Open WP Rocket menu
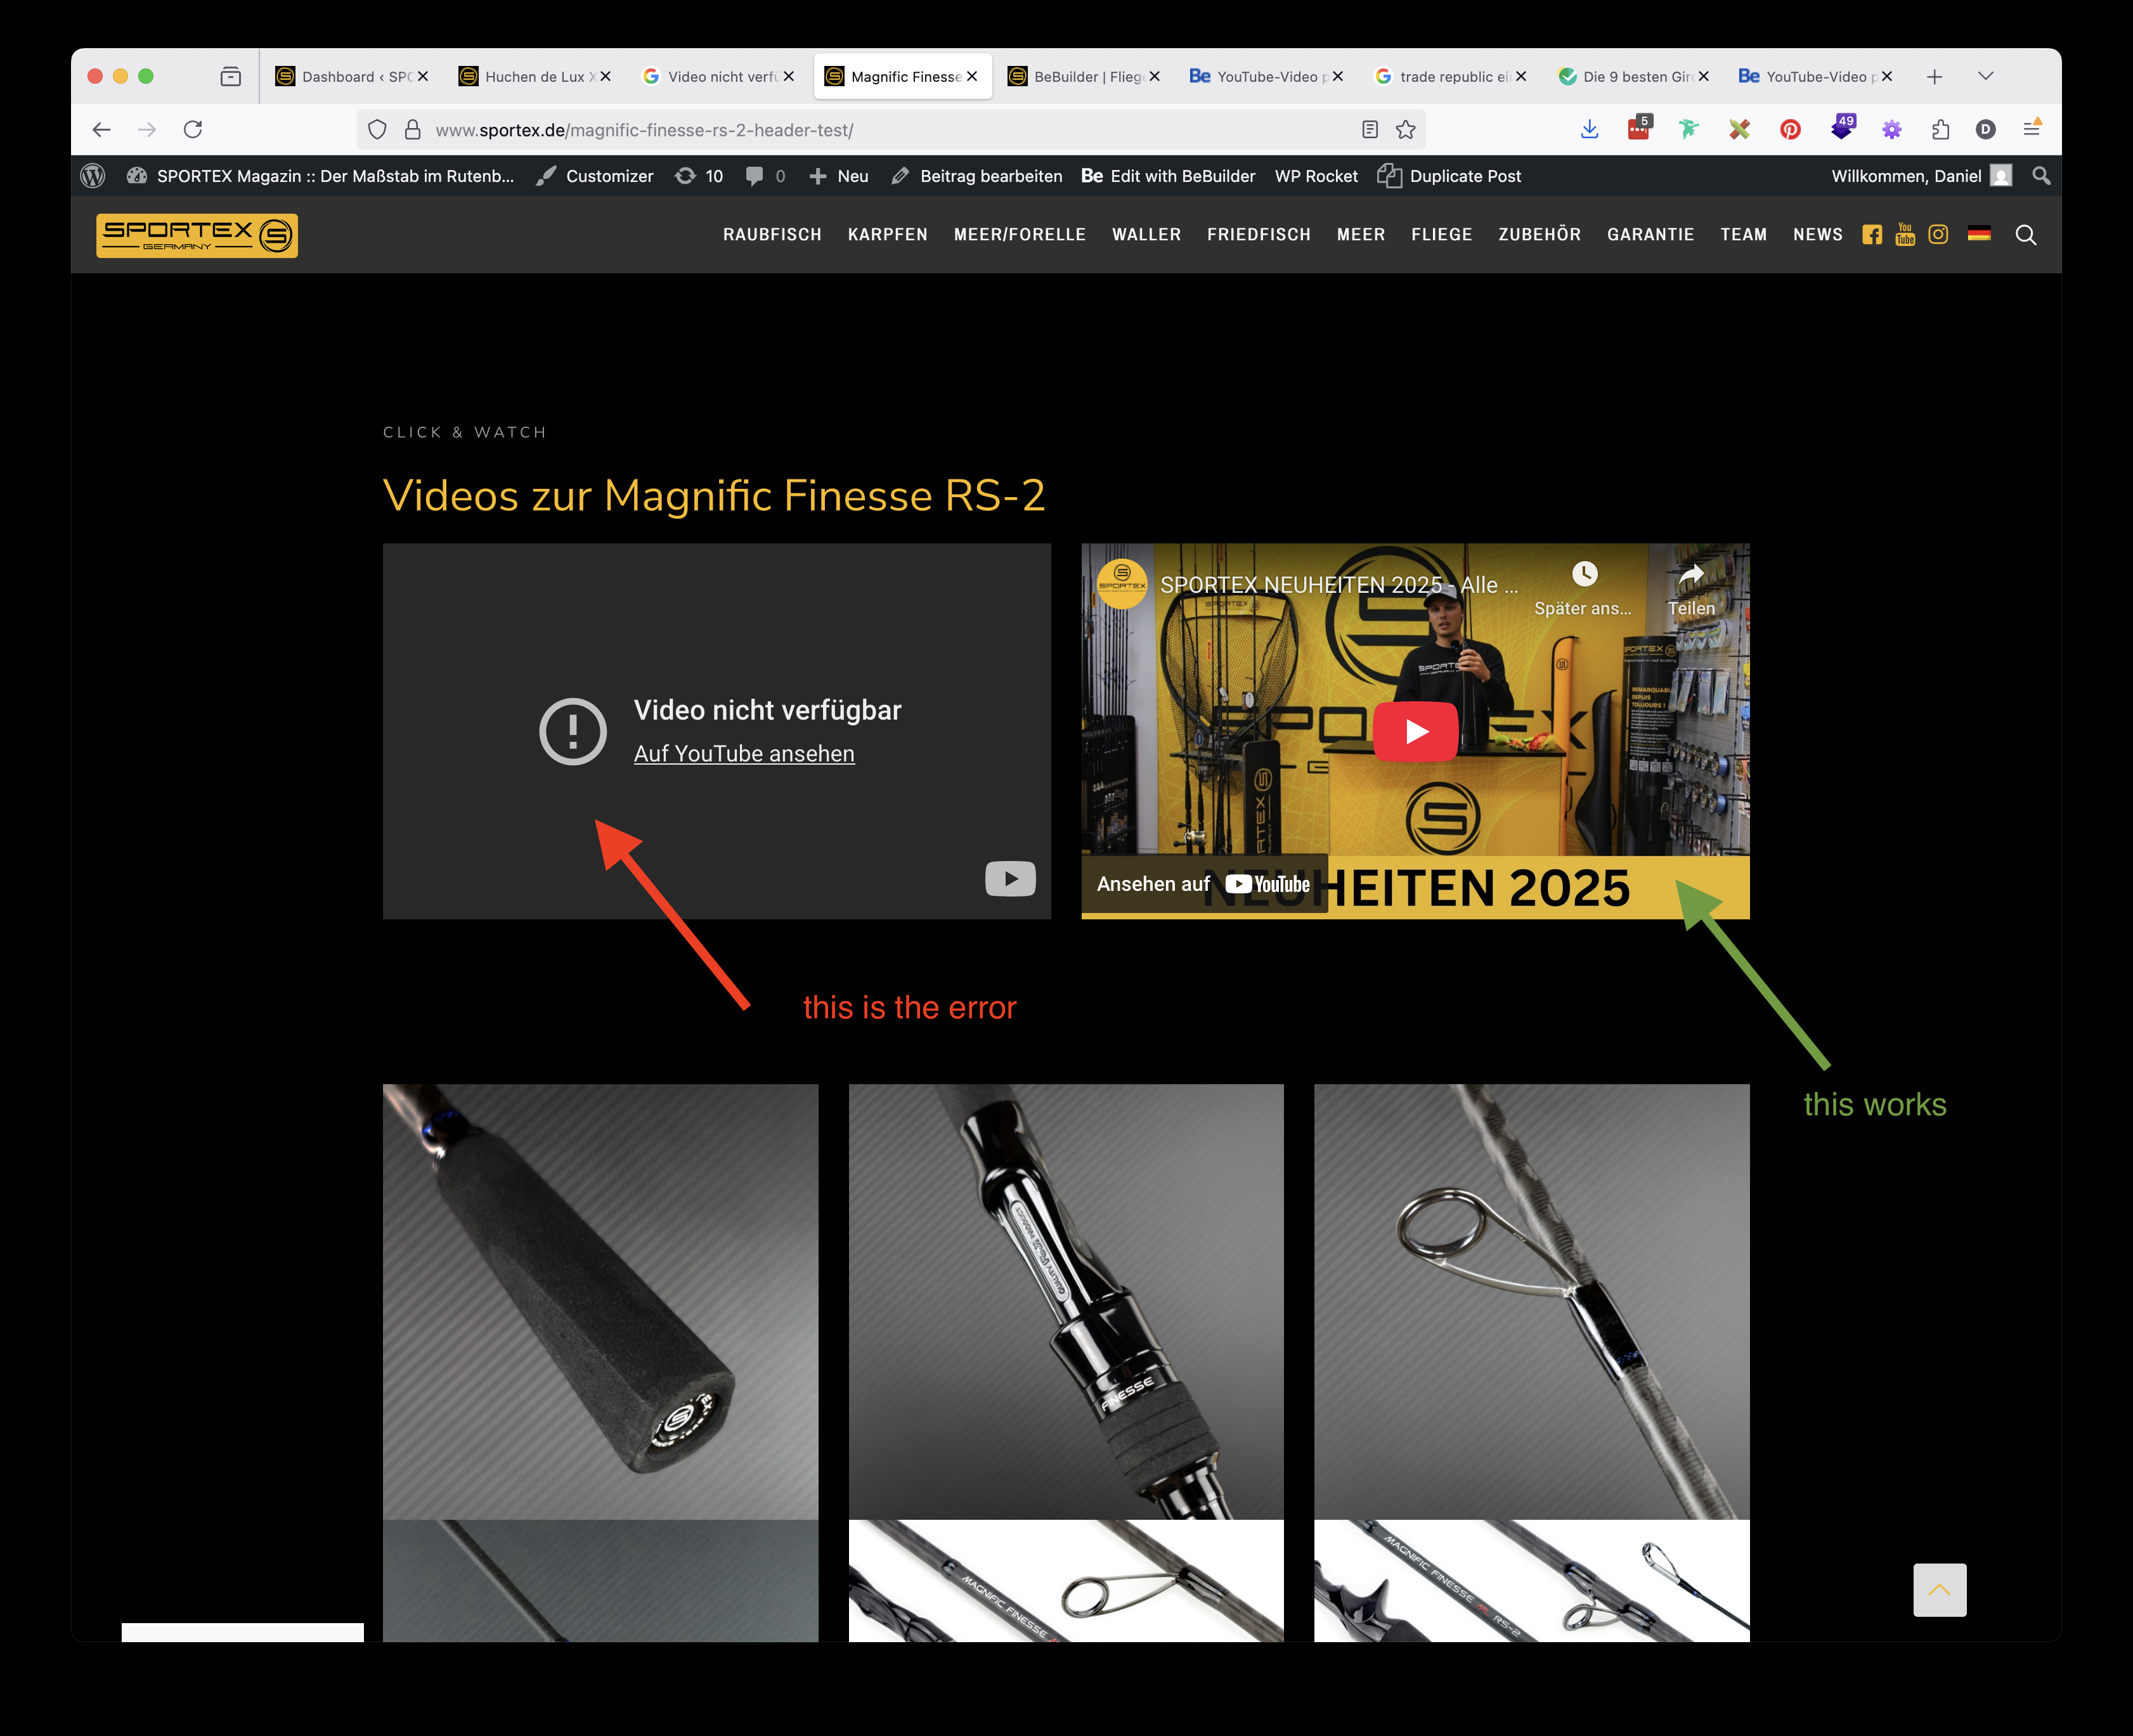 pyautogui.click(x=1316, y=176)
